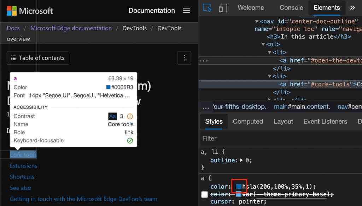
Task: Click the outline value 0
Action: coord(247,160)
